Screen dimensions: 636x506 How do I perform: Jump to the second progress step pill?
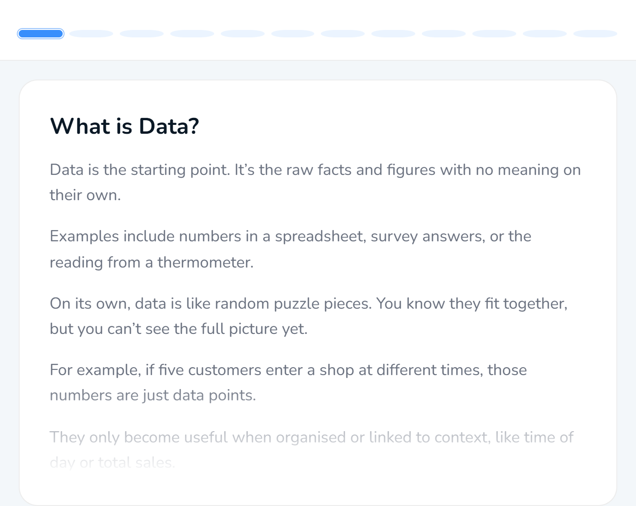tap(91, 34)
